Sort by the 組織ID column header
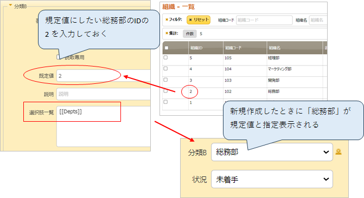Viewport: 364px width, 198px height. point(206,48)
